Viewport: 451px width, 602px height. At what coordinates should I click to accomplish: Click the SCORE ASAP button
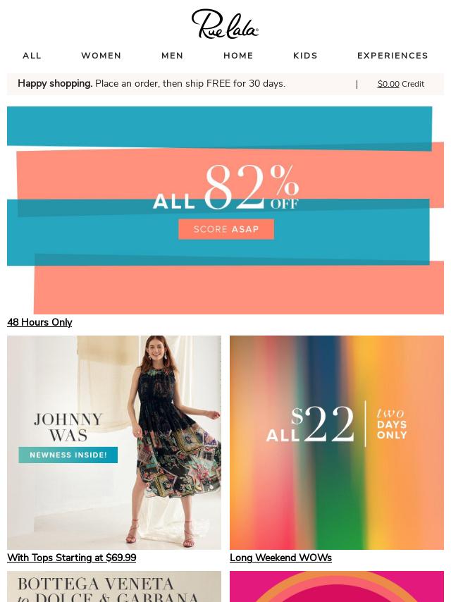click(x=226, y=229)
